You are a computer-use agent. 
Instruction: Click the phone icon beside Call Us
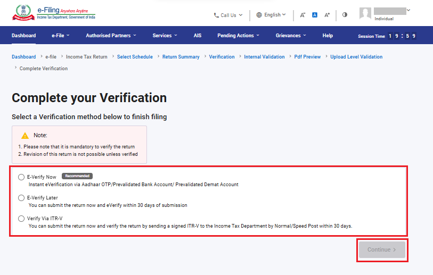(x=216, y=15)
